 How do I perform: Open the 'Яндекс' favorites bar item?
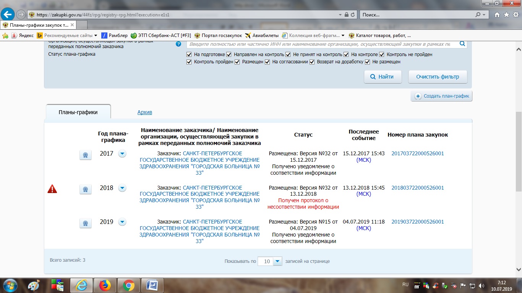coord(23,35)
